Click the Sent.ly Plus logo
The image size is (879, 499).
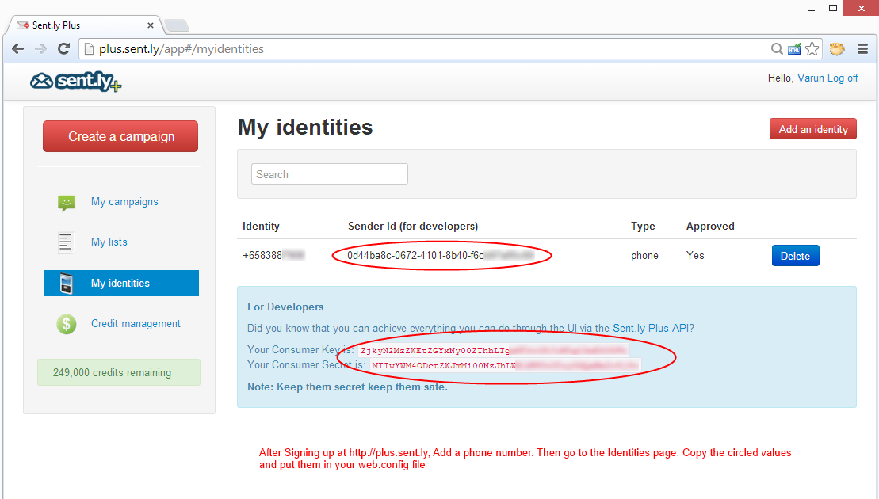click(75, 82)
